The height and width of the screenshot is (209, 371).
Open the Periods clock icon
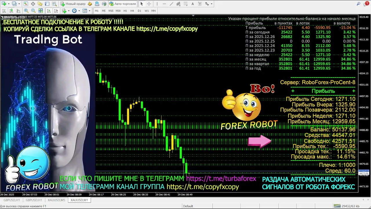74,11
